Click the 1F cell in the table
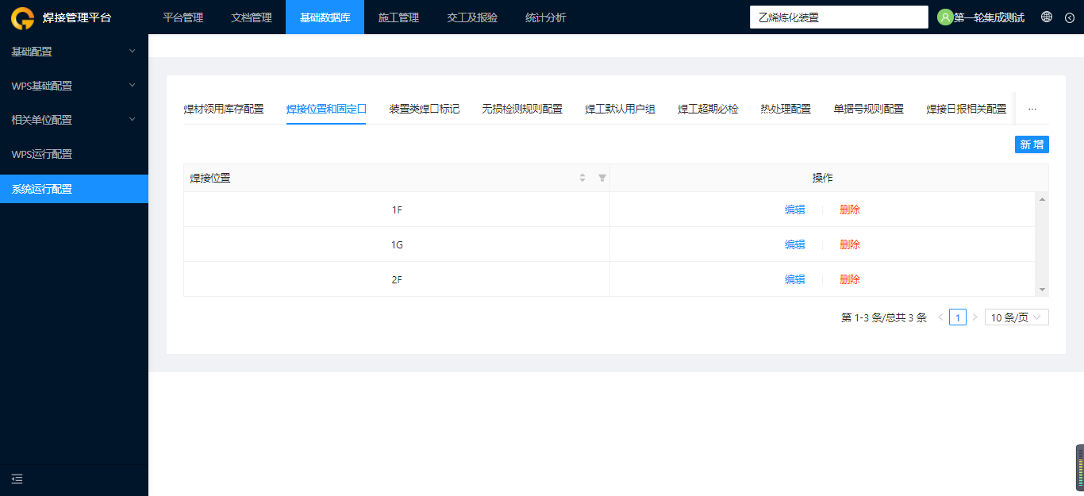The image size is (1084, 496). point(397,210)
